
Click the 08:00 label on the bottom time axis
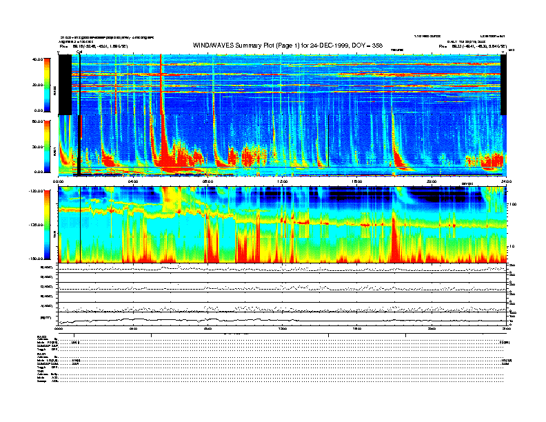(208, 328)
